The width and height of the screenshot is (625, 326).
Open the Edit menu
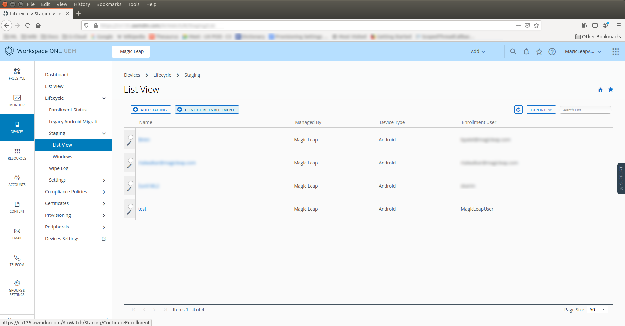pos(45,4)
